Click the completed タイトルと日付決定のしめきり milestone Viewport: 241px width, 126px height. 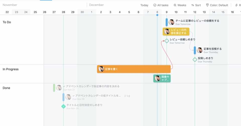coord(64,106)
